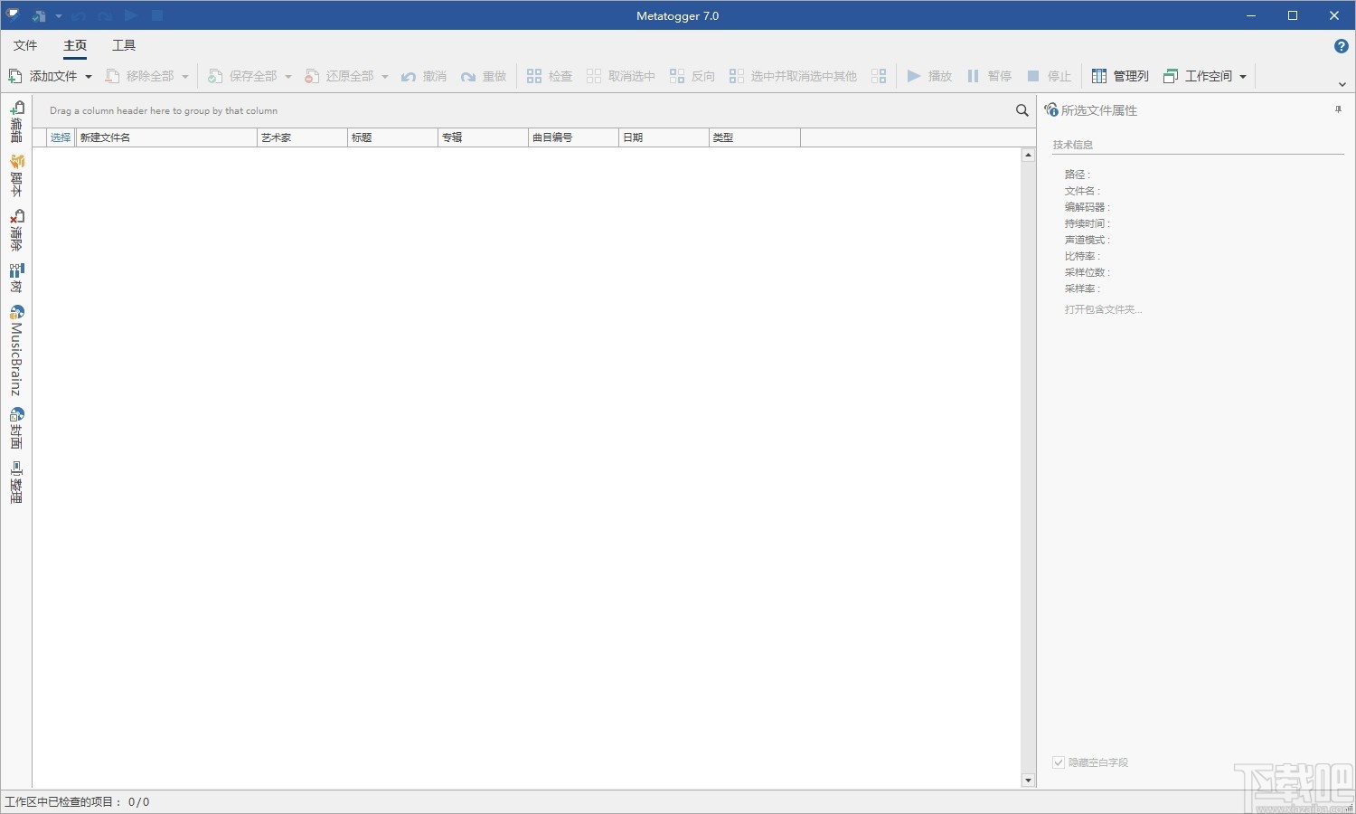
Task: Collapse the ribbon with the chevron arrow
Action: click(x=1342, y=84)
